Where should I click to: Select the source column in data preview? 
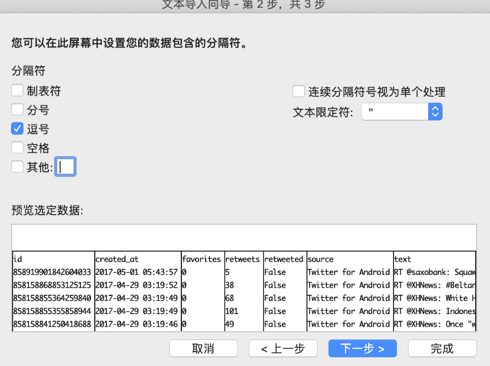pos(348,259)
